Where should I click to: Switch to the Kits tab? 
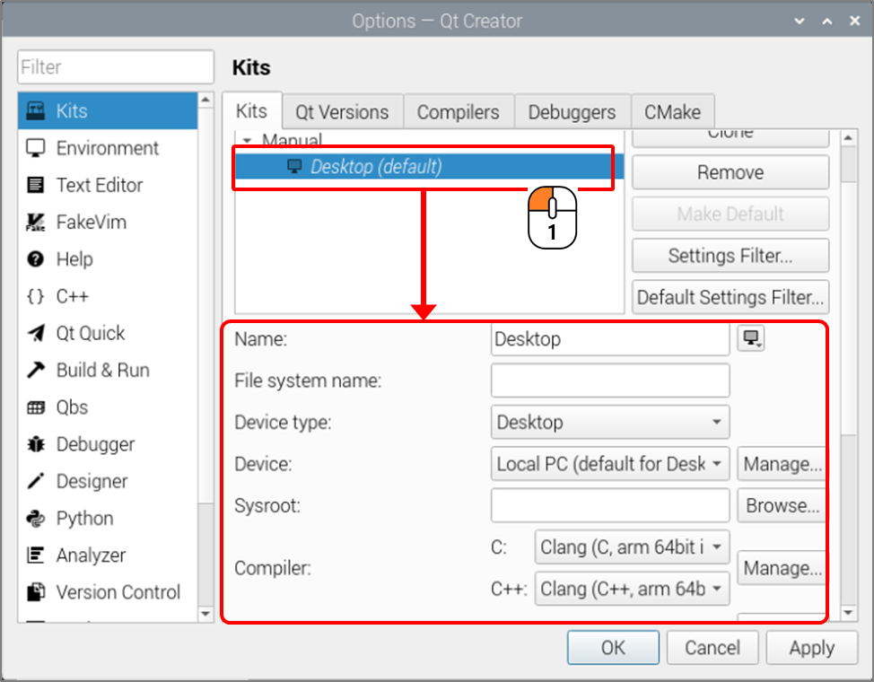[x=252, y=111]
